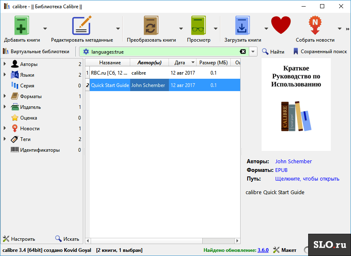Click the Найти (find) button
Screen dimensions: 351x256
pyautogui.click(x=273, y=52)
